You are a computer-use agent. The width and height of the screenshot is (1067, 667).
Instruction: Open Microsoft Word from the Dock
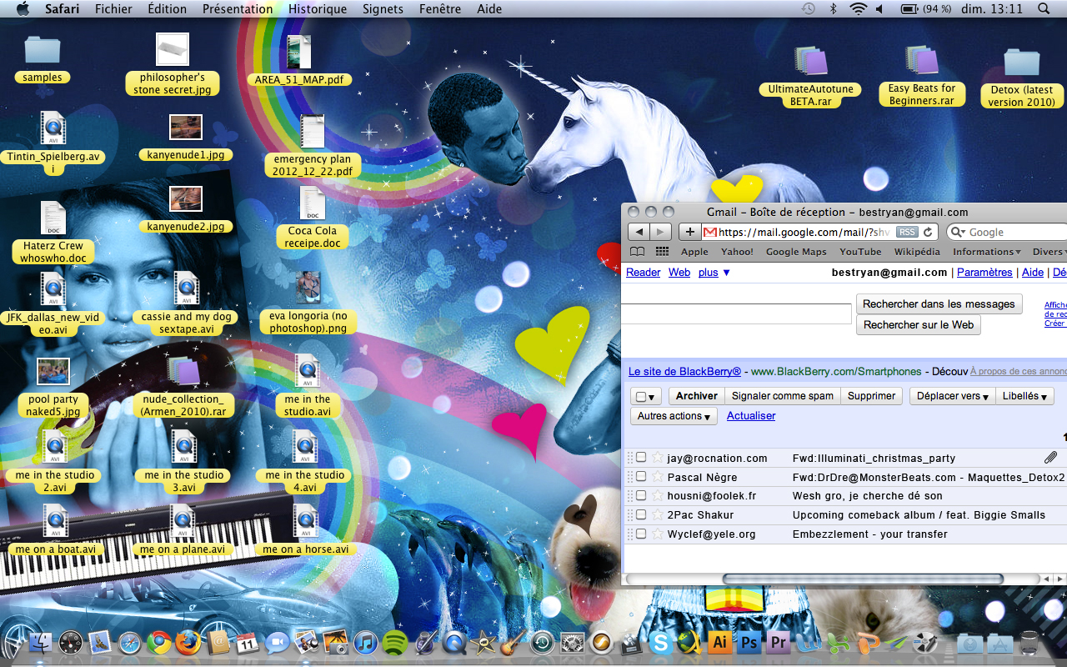pos(809,643)
